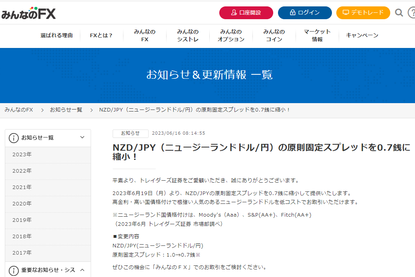Select the みんなのオプション nav item
Viewport: 415px width, 277px height.
tap(231, 36)
